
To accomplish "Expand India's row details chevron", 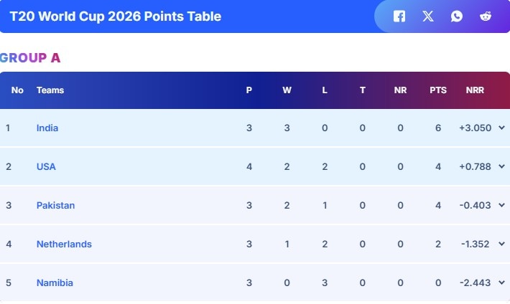I will pyautogui.click(x=501, y=128).
